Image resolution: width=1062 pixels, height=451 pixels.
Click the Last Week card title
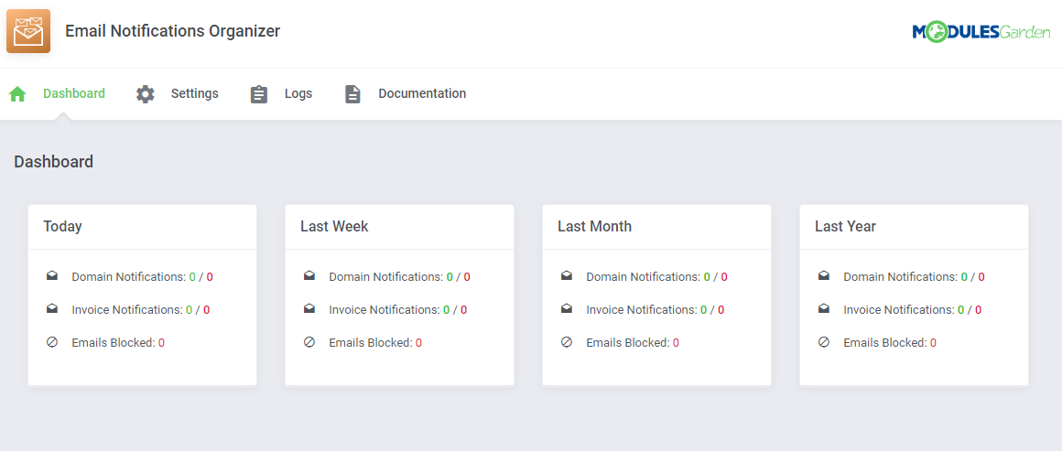coord(334,226)
